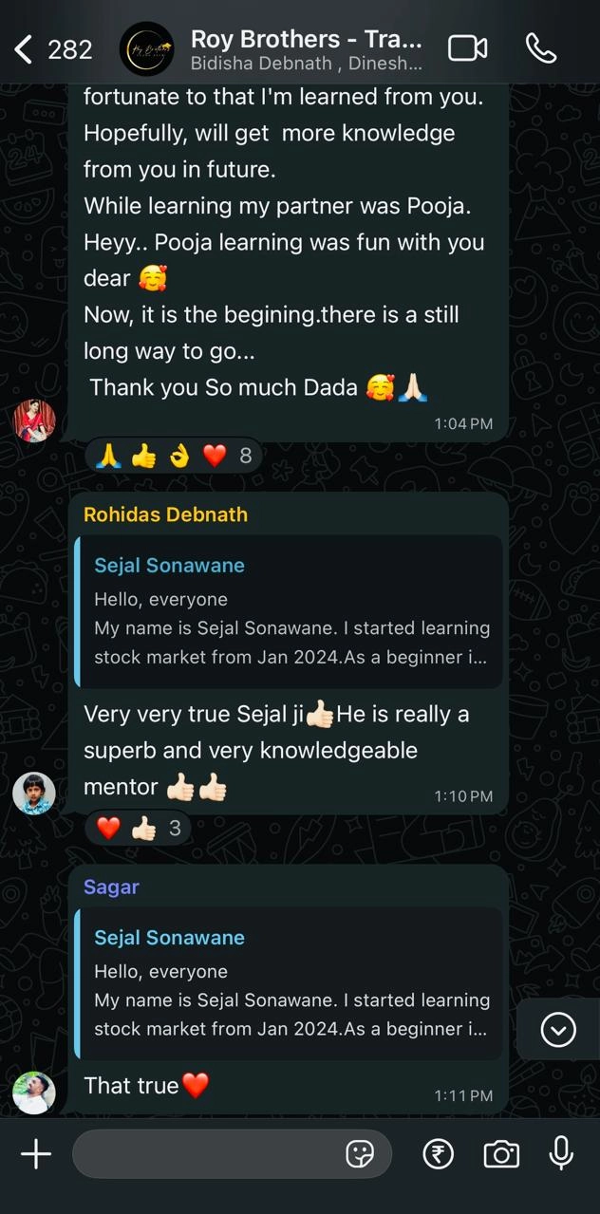This screenshot has width=600, height=1214.
Task: Tap the rupee payment icon
Action: point(438,1154)
